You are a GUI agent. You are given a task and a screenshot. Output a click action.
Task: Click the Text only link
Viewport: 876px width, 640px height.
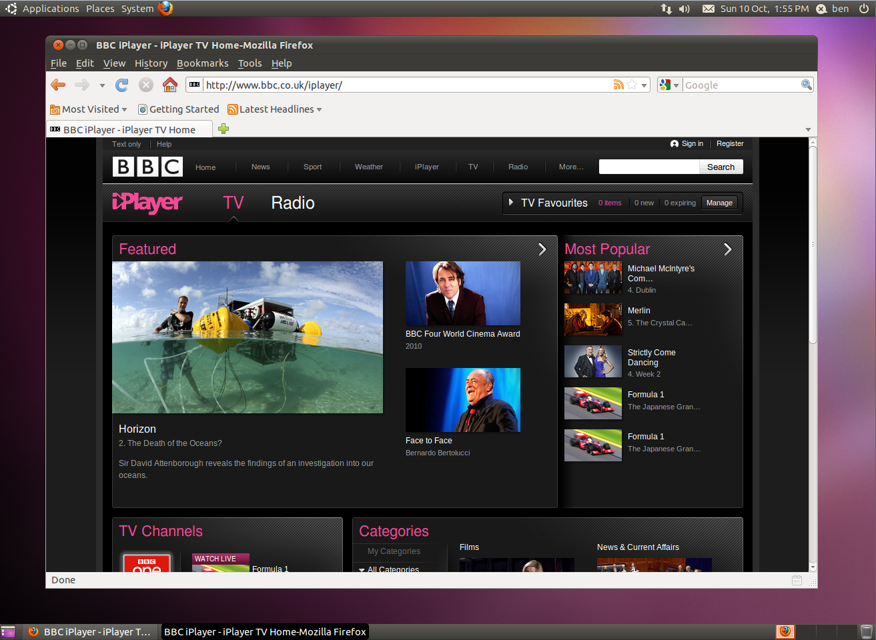click(126, 144)
